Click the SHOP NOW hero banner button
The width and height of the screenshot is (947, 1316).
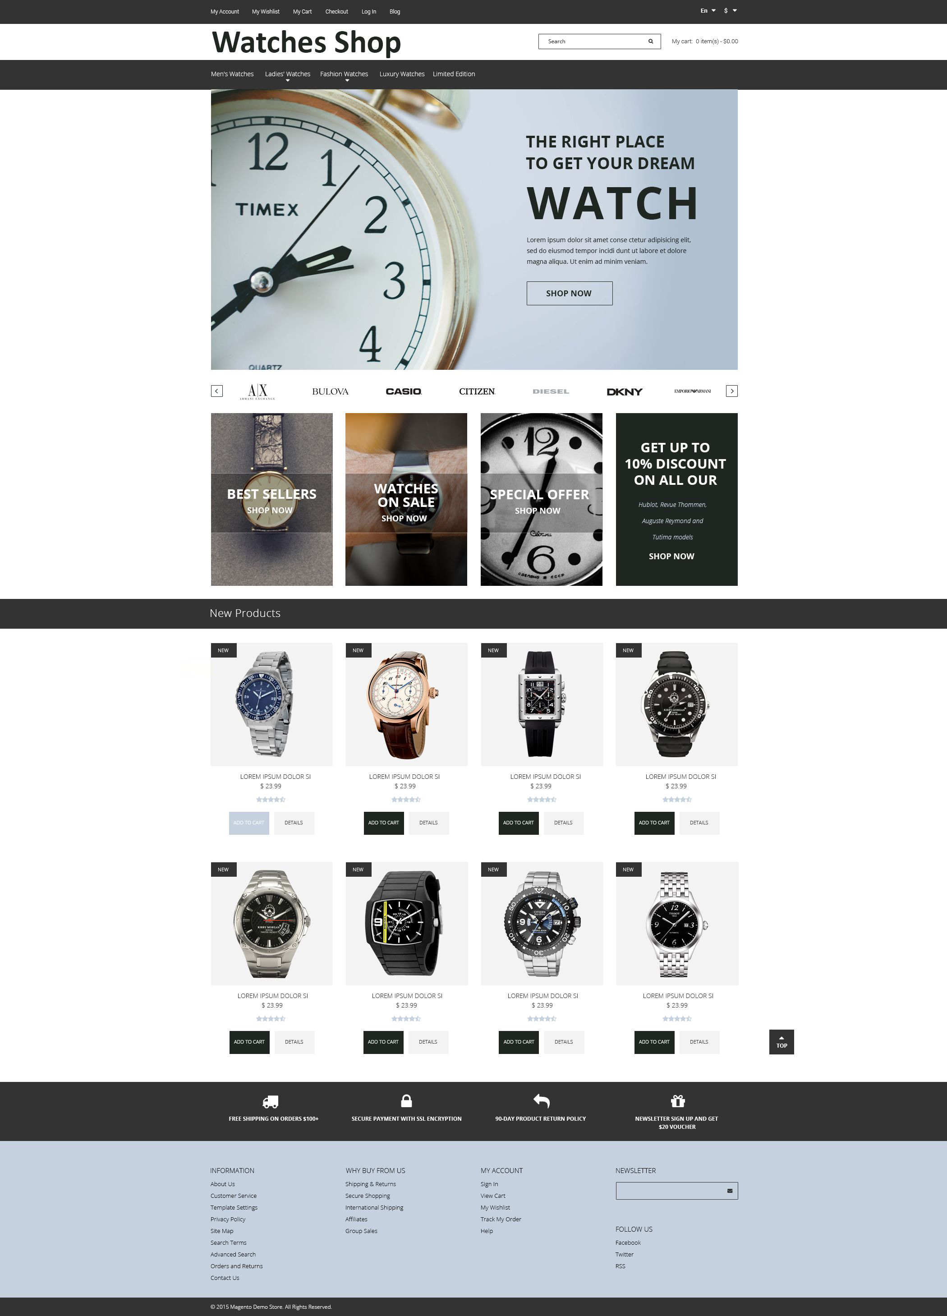[569, 293]
